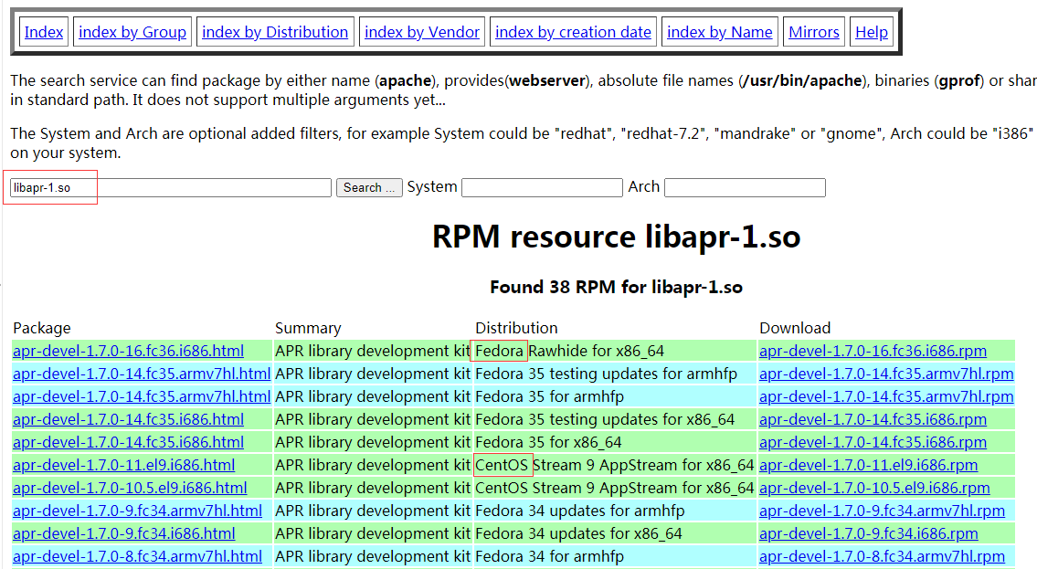
Task: Click the System filter input field
Action: click(541, 187)
